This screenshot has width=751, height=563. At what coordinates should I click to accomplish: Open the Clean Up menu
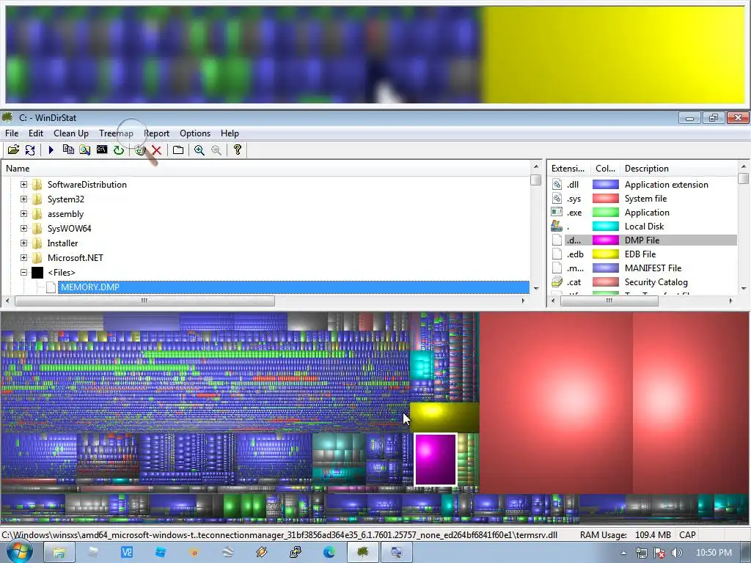[71, 133]
